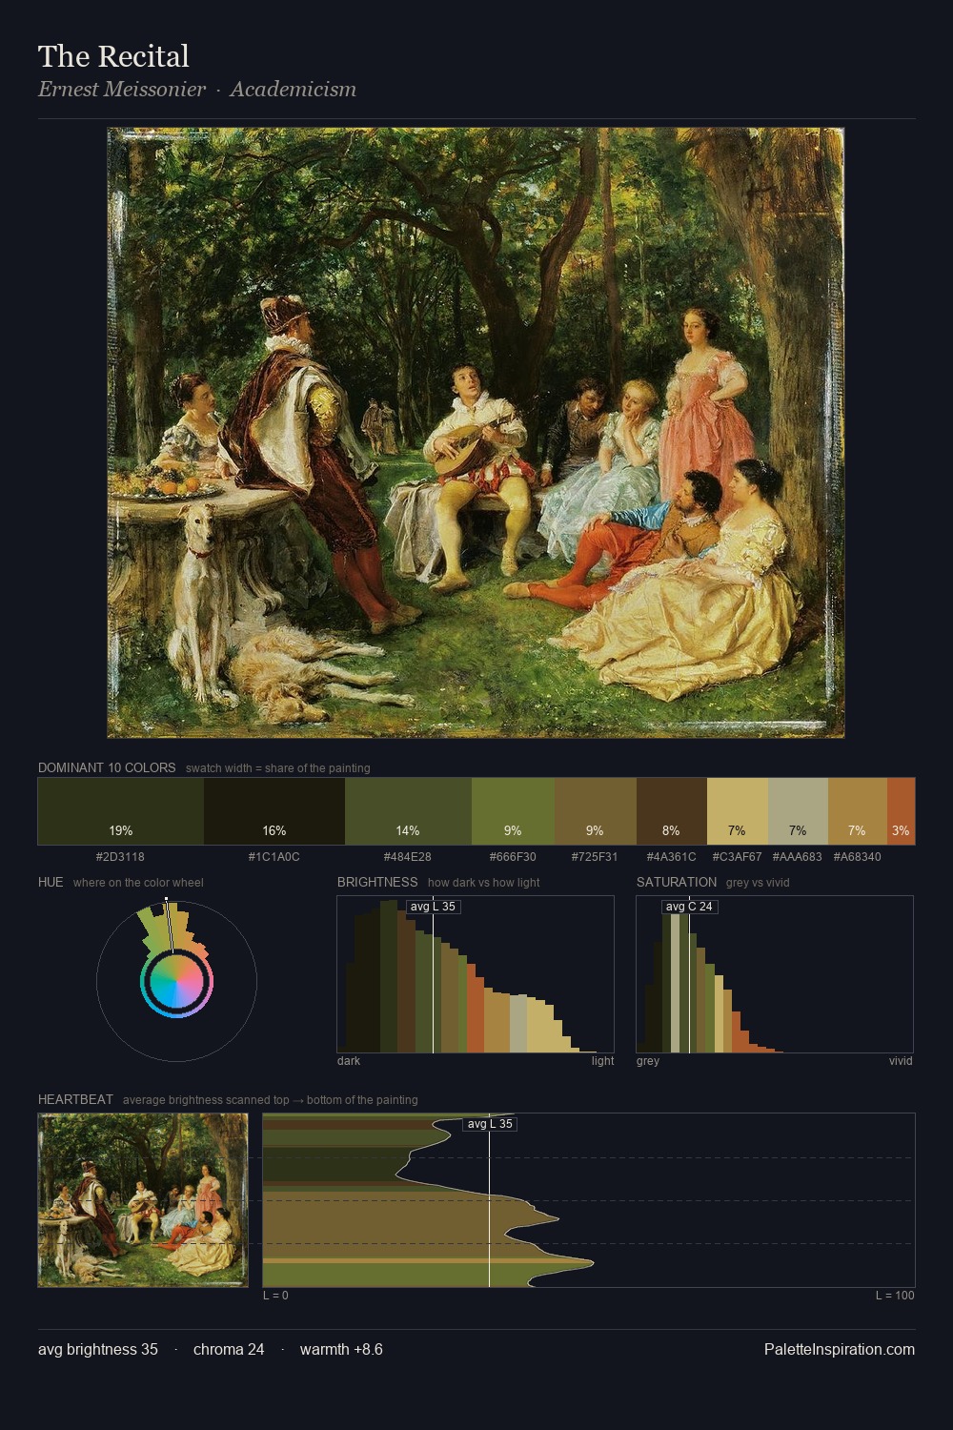Image resolution: width=953 pixels, height=1430 pixels.
Task: Pick the pale gold swatch above #C3AF67
Action: pyautogui.click(x=737, y=811)
